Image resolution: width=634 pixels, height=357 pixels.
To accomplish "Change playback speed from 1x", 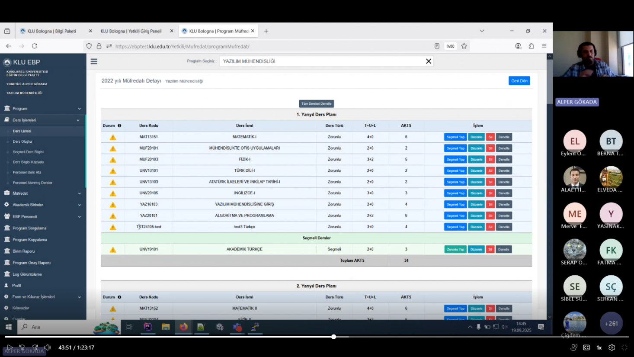I will [x=599, y=347].
